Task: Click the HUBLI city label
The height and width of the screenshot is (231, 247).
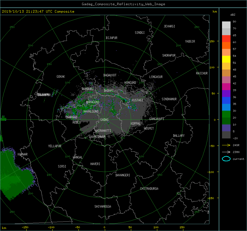Action: (x=77, y=122)
